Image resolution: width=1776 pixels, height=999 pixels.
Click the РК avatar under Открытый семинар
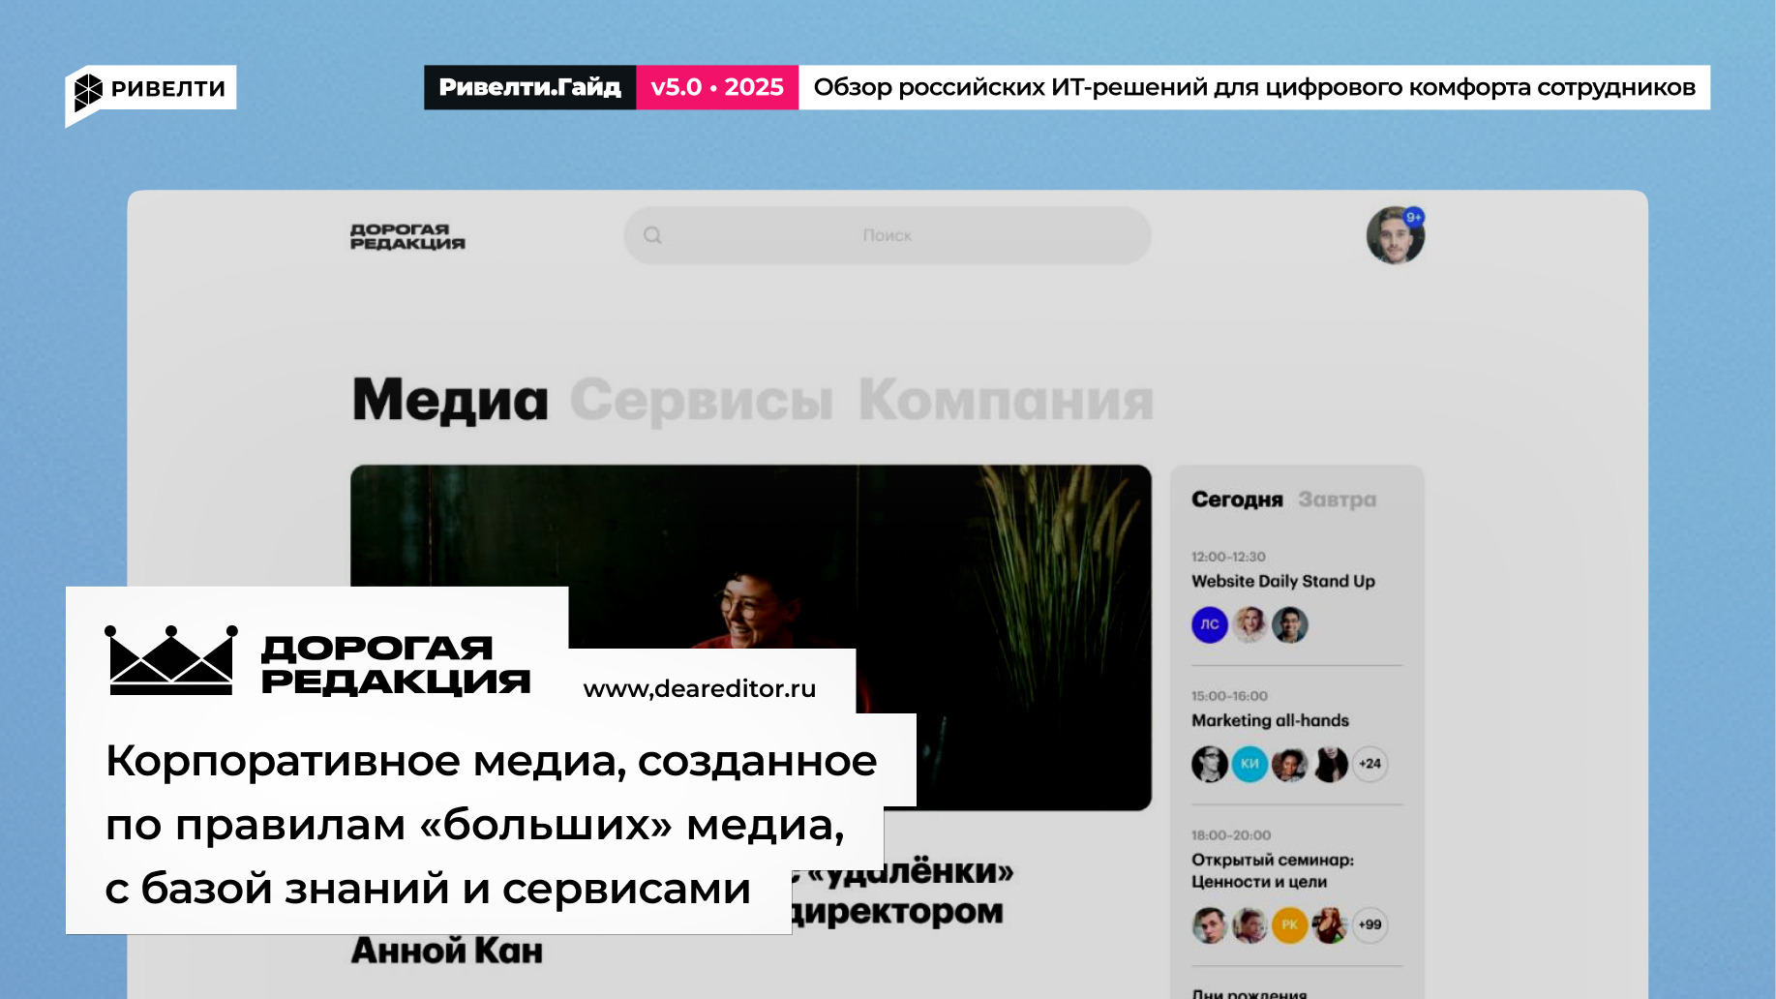point(1291,923)
